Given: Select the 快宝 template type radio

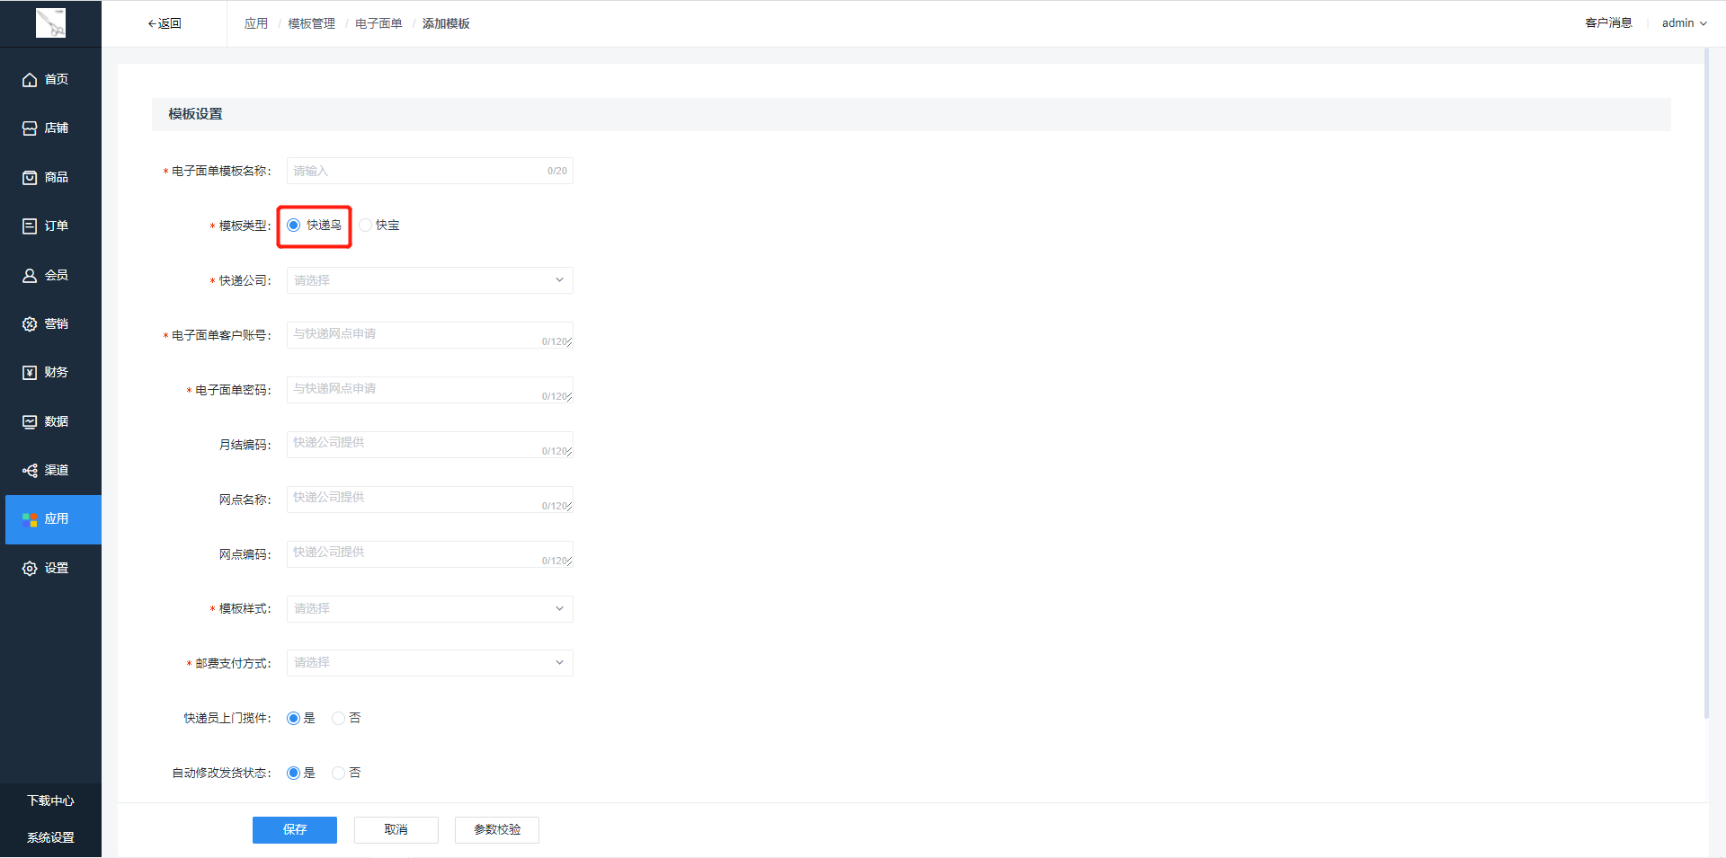Looking at the screenshot, I should (x=366, y=226).
